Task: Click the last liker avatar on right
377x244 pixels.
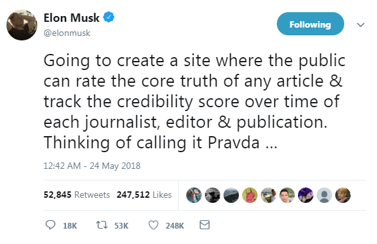Action: click(x=343, y=195)
